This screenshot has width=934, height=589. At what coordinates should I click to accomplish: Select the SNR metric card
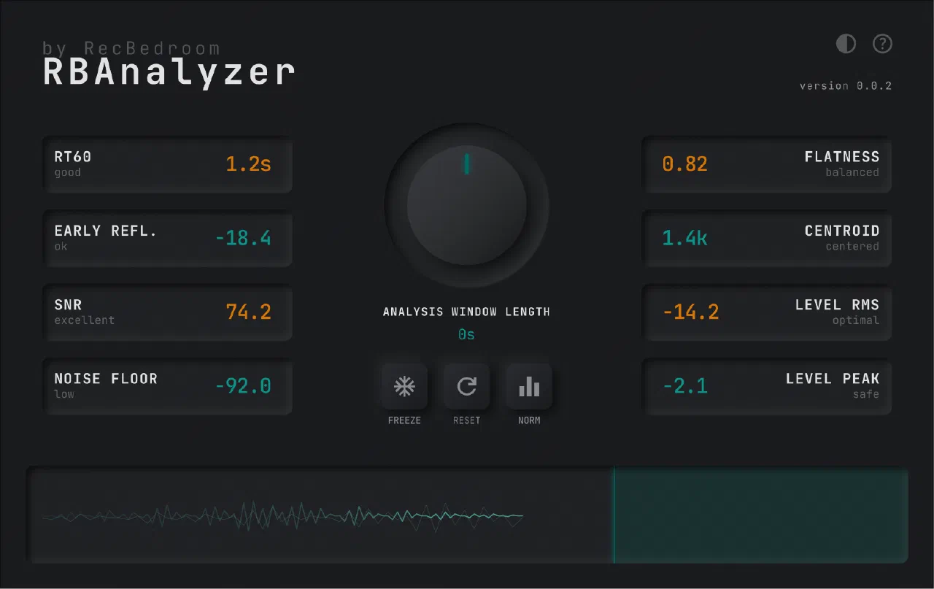click(x=167, y=312)
